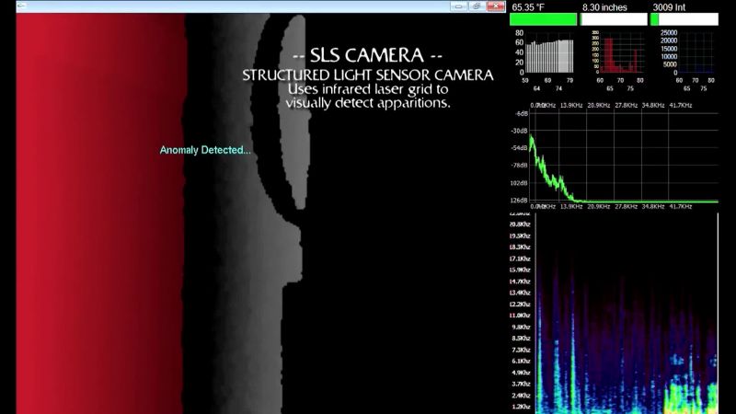Click the audio spectrogram waterfall display

pyautogui.click(x=627, y=313)
